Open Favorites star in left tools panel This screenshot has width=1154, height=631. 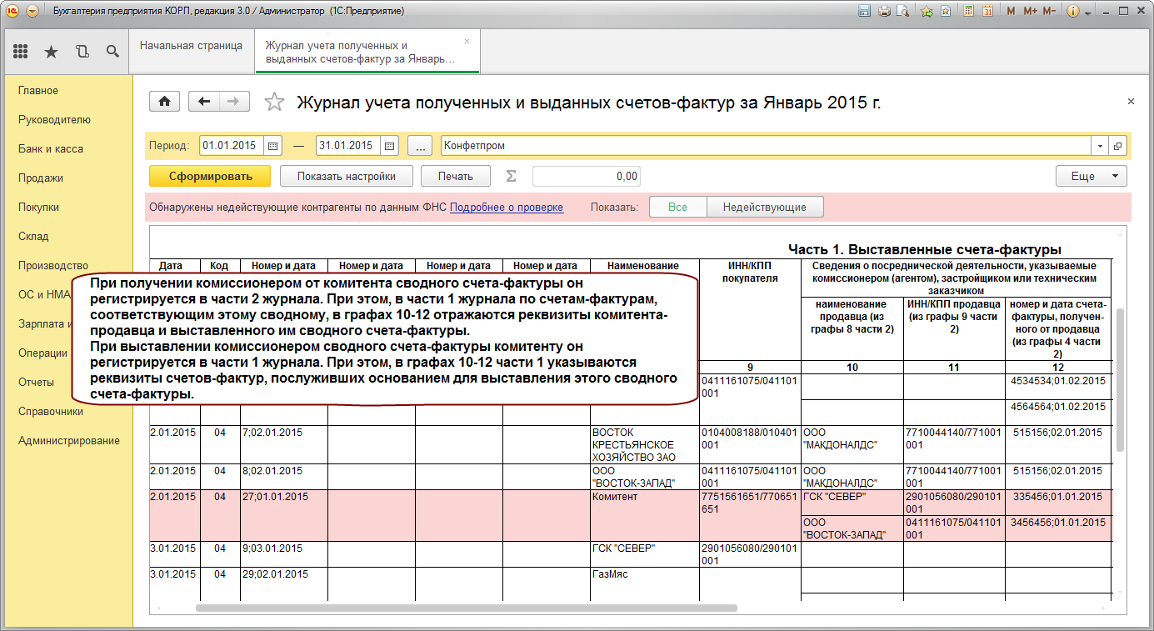pyautogui.click(x=51, y=52)
